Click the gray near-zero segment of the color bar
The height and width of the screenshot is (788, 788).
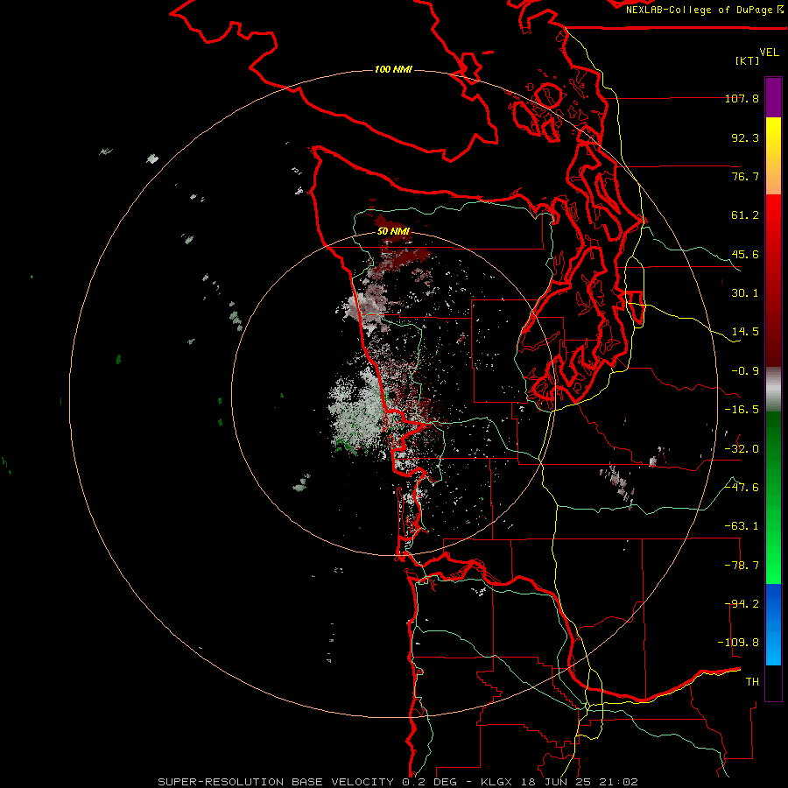pyautogui.click(x=773, y=389)
